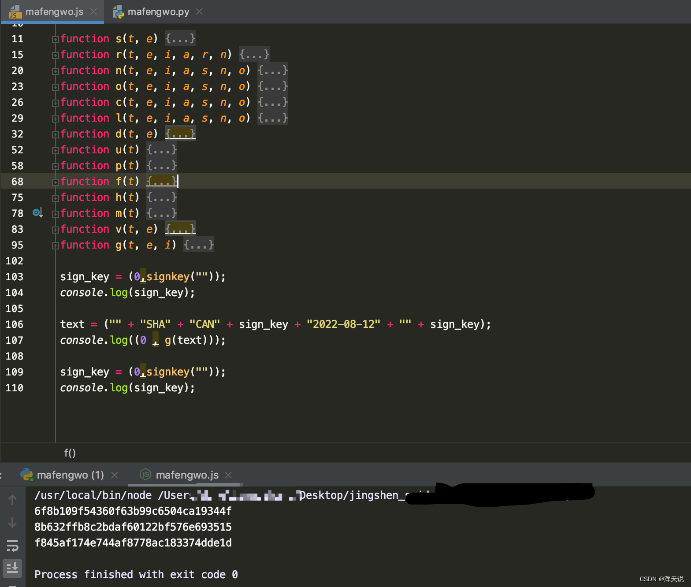Expand fold marker for function f(t)
Image resolution: width=691 pixels, height=587 pixels.
tap(56, 182)
